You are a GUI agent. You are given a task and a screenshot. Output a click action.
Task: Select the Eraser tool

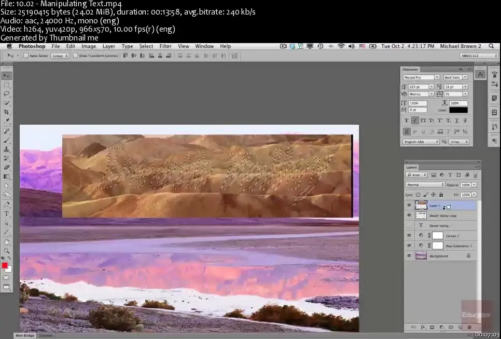(x=6, y=167)
